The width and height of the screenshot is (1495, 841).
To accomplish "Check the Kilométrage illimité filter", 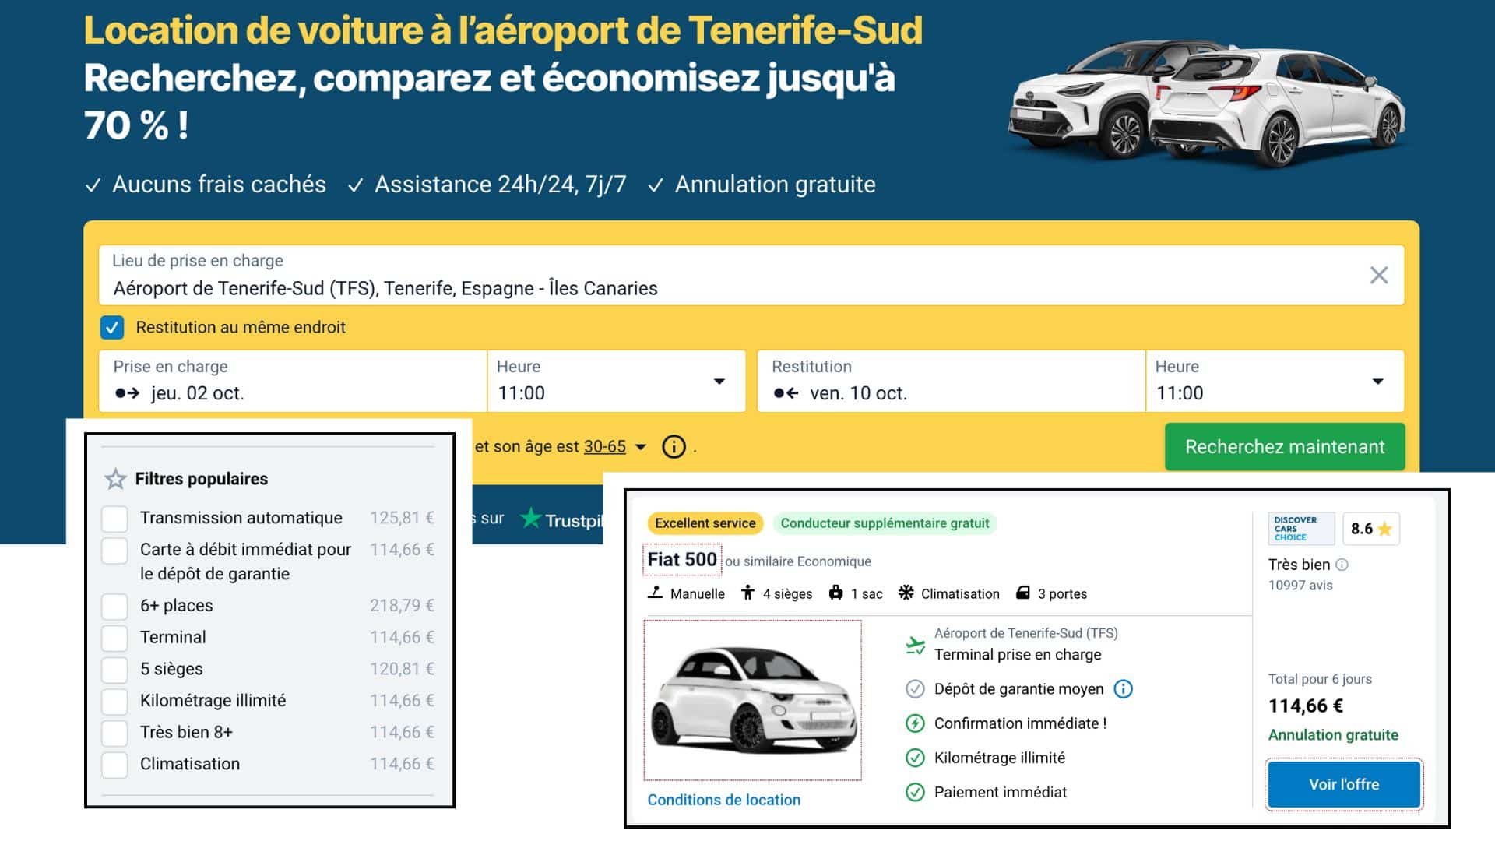I will pos(115,701).
